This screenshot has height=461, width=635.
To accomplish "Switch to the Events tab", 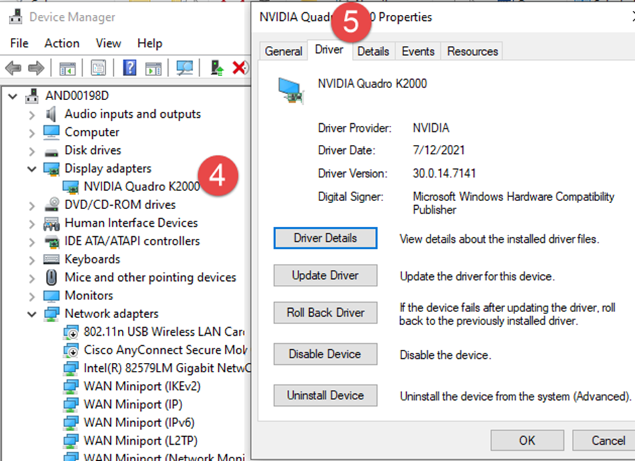I will pyautogui.click(x=418, y=50).
